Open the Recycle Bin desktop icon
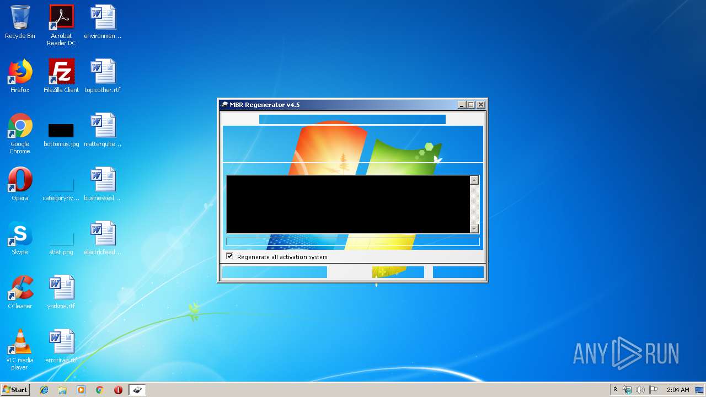 (x=20, y=22)
